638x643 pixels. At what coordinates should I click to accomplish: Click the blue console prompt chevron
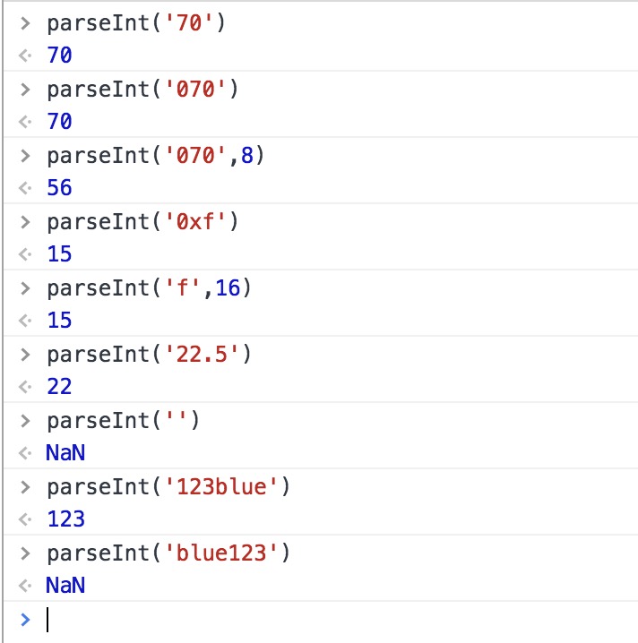[25, 619]
